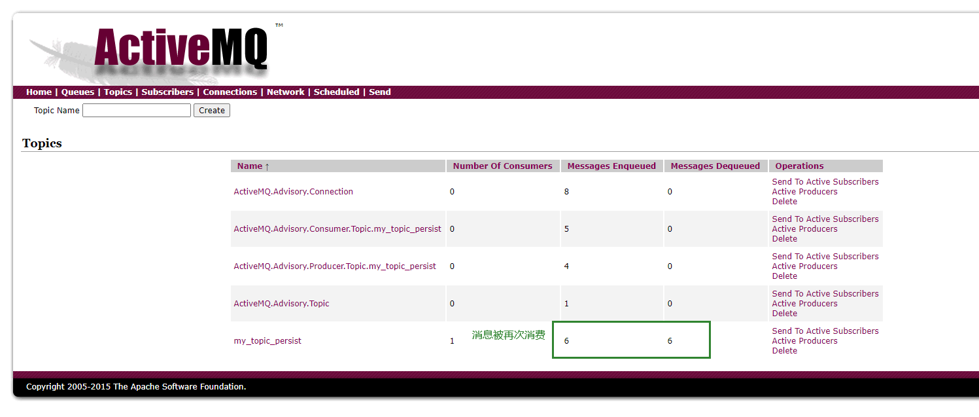Open ActiveMQ.Advisory.Producer.Topic.my_topic_persist topic
The width and height of the screenshot is (979, 417).
click(335, 266)
